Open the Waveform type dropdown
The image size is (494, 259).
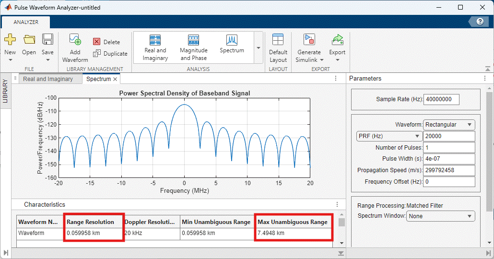point(449,125)
